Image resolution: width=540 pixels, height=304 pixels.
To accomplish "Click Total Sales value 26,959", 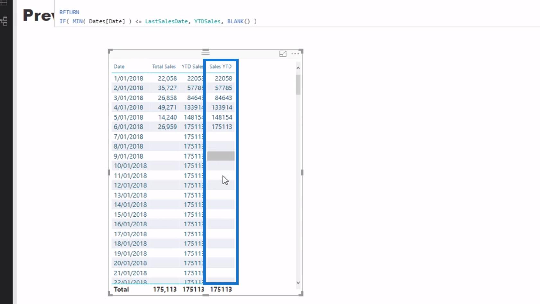I will 167,127.
